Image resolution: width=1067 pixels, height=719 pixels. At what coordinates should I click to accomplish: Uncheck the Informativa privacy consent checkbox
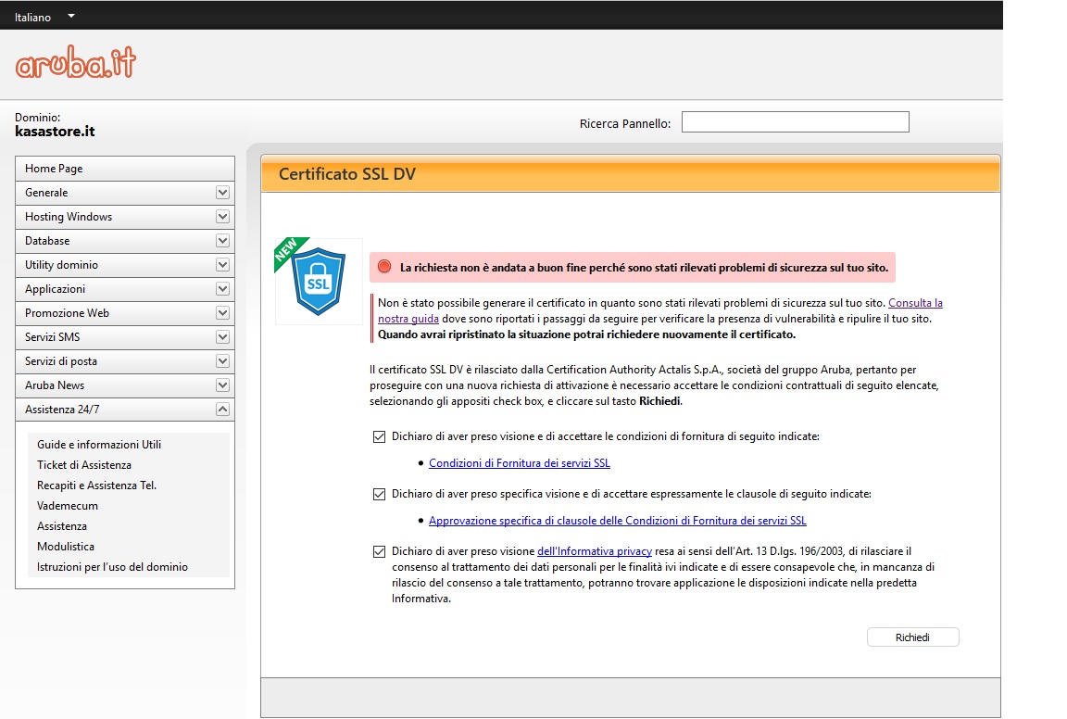[379, 551]
